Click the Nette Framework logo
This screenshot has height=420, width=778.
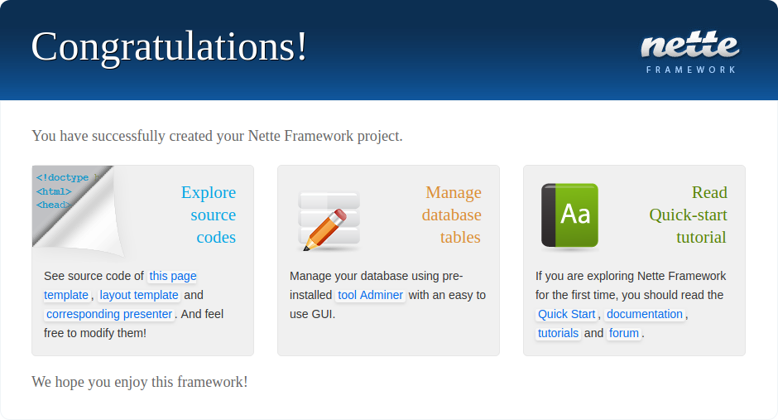click(x=689, y=53)
